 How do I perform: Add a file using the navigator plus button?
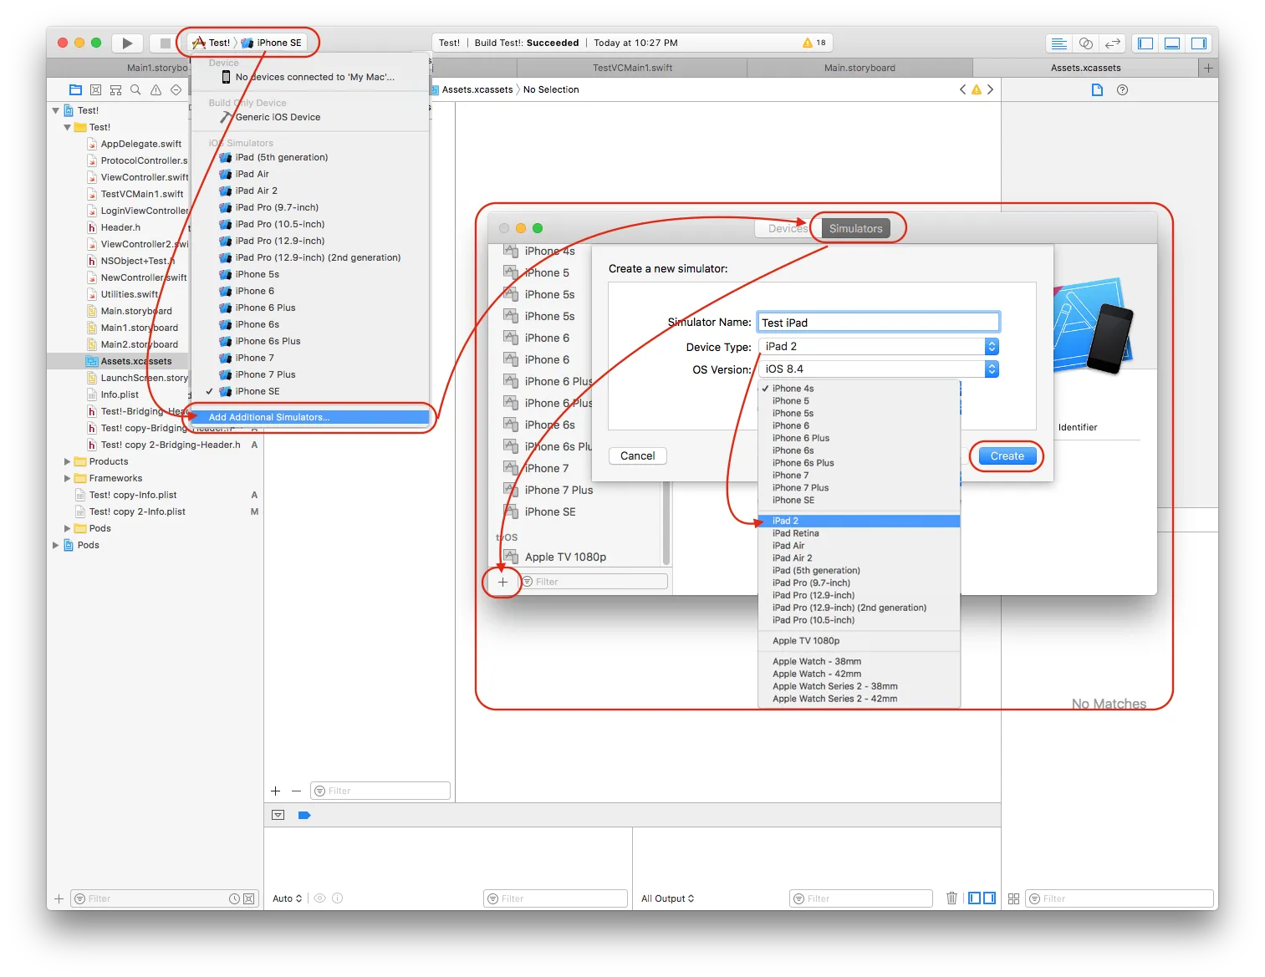pos(59,898)
